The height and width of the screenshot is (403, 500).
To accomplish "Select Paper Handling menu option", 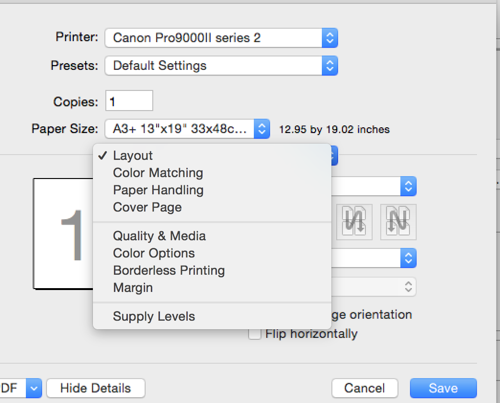I will tap(158, 190).
